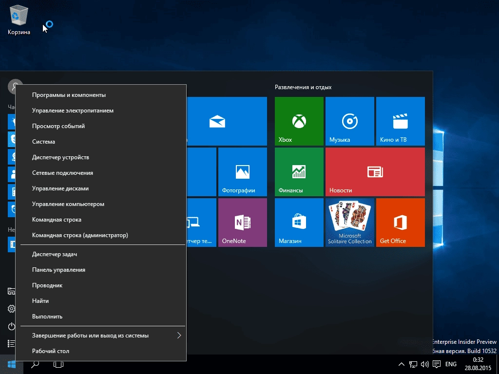Open the Фотографии (Photos) tile
This screenshot has width=499, height=374.
point(243,172)
